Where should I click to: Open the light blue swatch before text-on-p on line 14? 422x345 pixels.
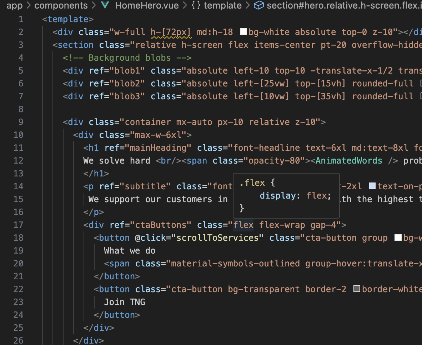(372, 186)
